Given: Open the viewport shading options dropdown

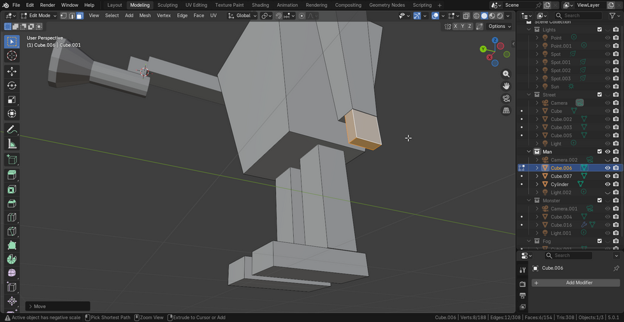Looking at the screenshot, I should (x=509, y=15).
